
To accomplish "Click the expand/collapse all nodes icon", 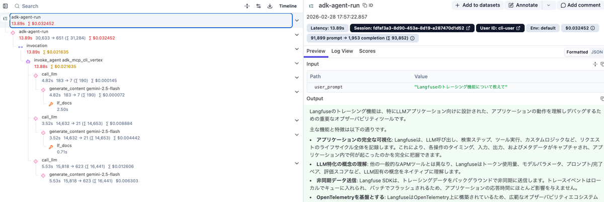I will click(x=247, y=6).
